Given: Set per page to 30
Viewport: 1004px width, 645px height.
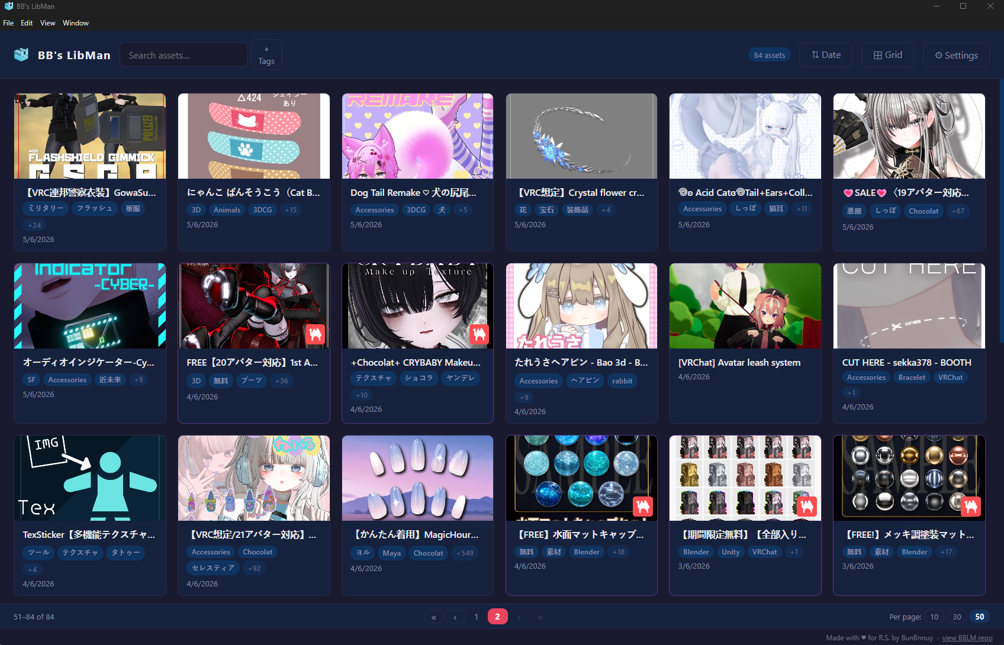Looking at the screenshot, I should [957, 617].
